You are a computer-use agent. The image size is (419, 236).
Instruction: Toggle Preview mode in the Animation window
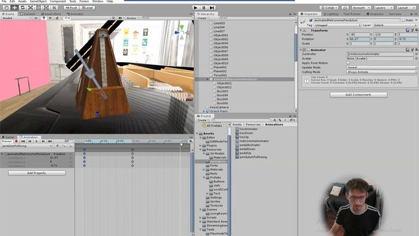pos(7,141)
